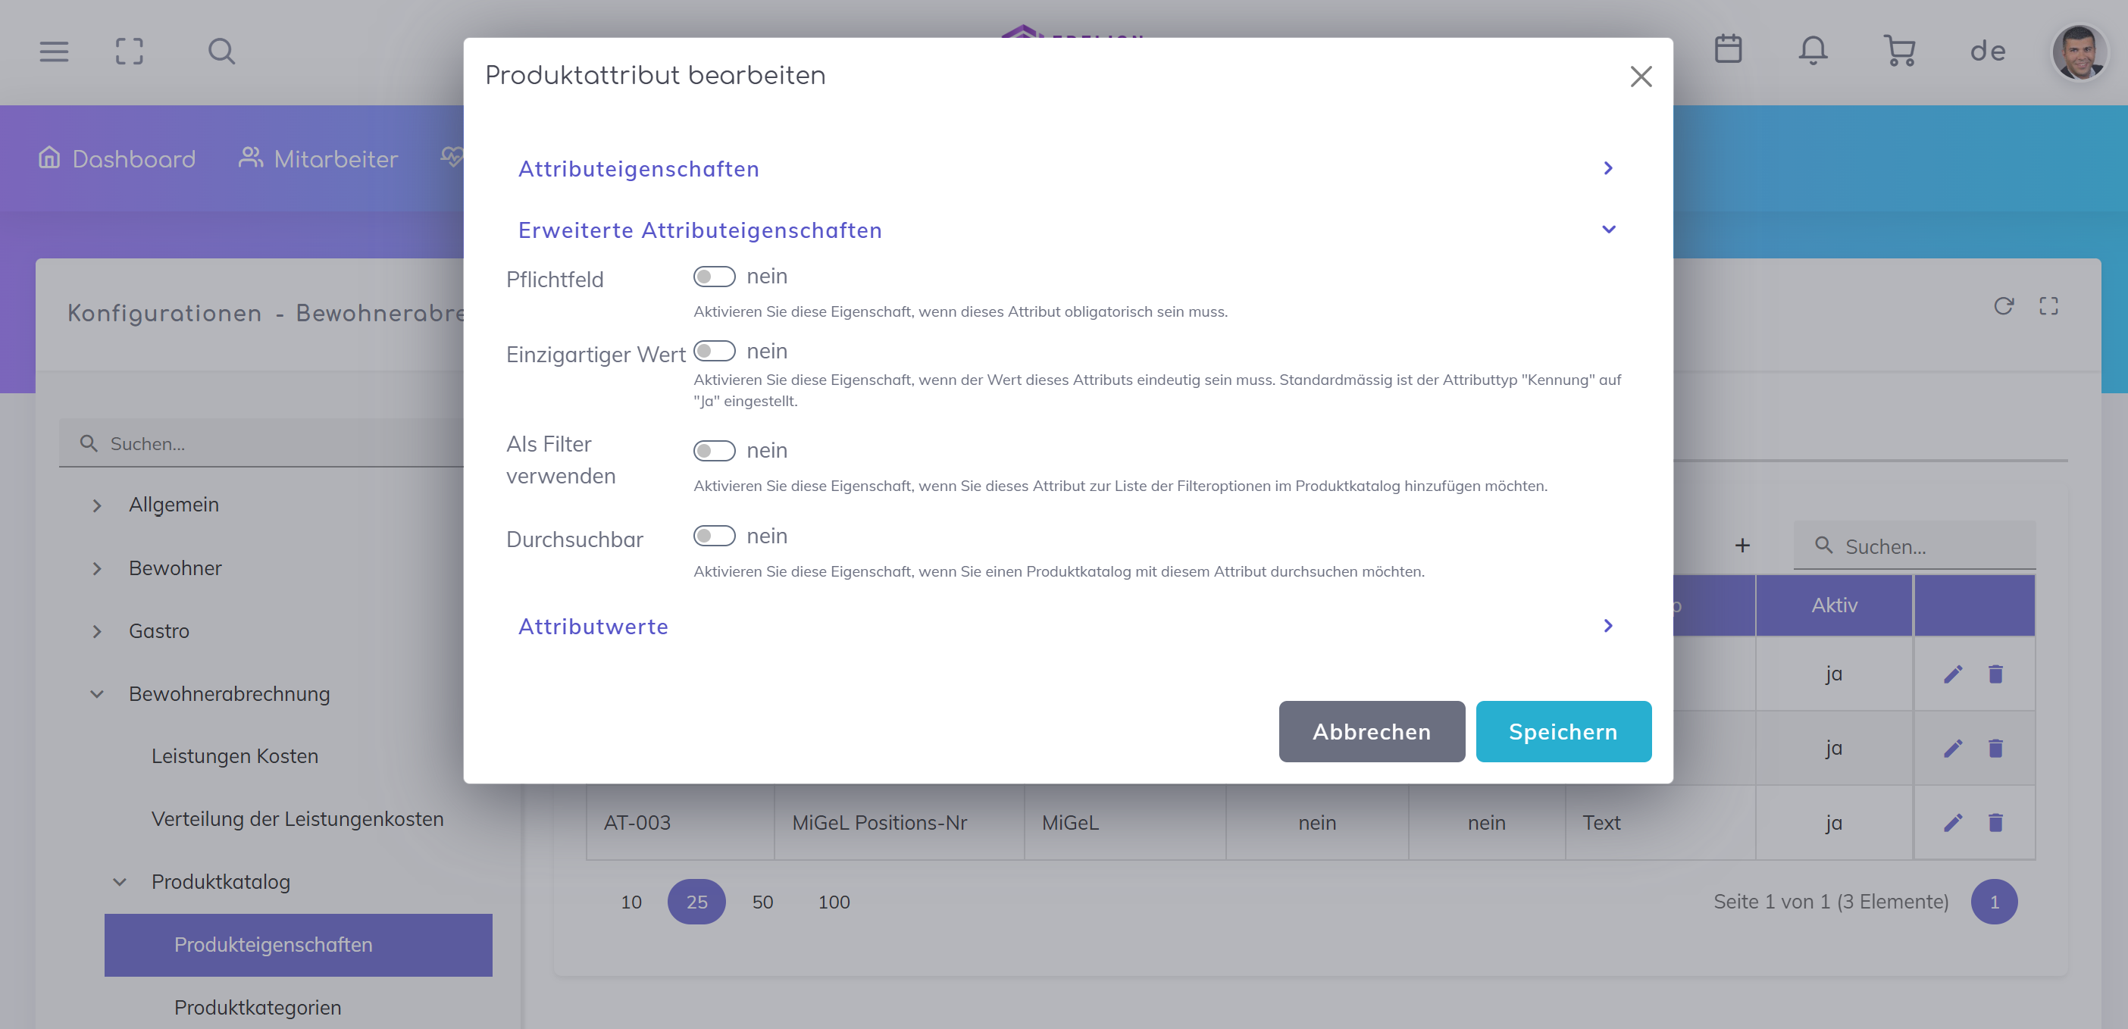Image resolution: width=2128 pixels, height=1029 pixels.
Task: Delete the AT-003 row via trash icon
Action: pyautogui.click(x=1995, y=823)
